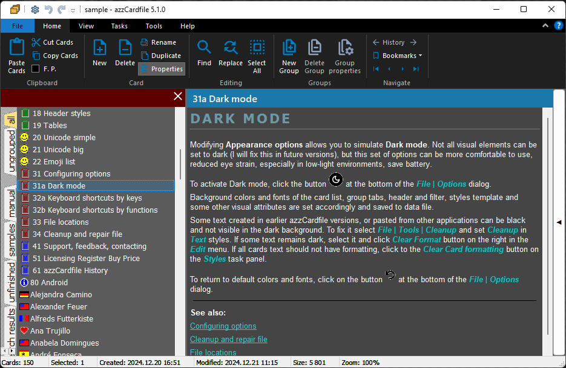The image size is (566, 368).
Task: Select card '32a Keyboard shortcuts by keys'
Action: coord(96,198)
